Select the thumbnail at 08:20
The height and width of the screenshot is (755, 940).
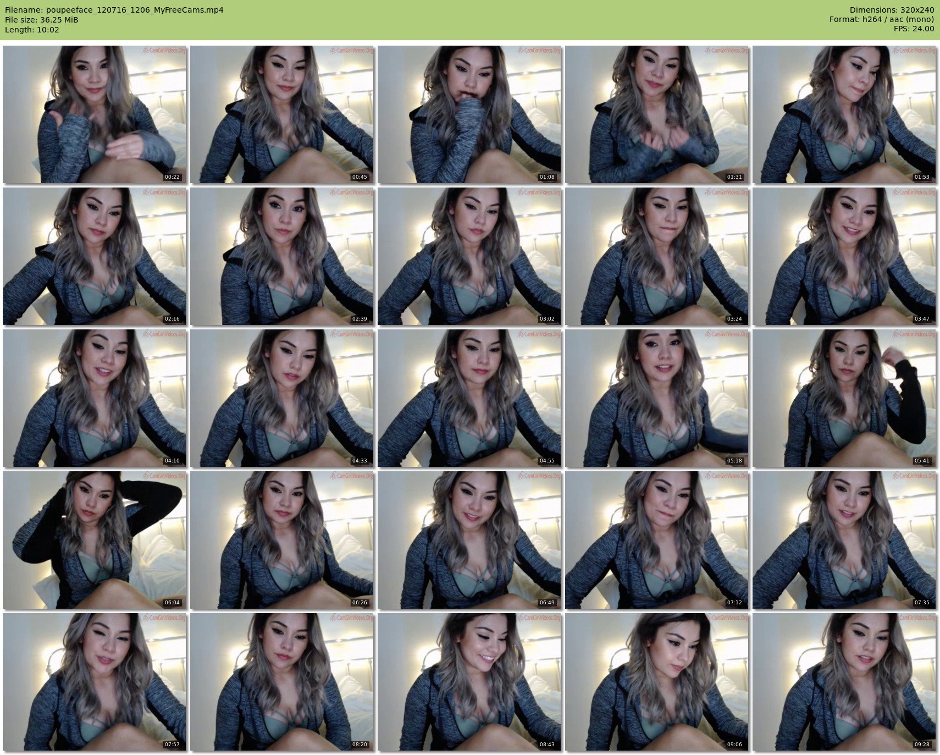point(282,682)
